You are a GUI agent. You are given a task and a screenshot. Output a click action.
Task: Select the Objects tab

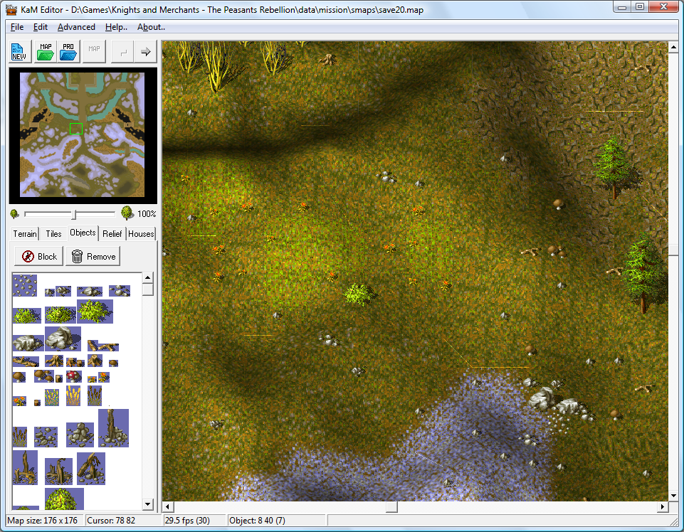point(83,233)
